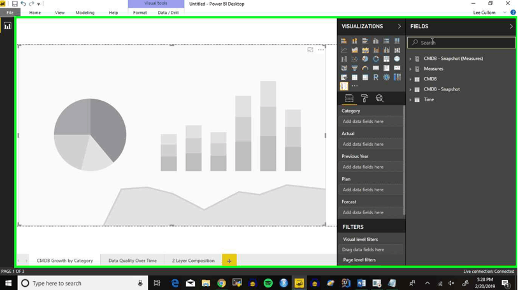The width and height of the screenshot is (518, 290).
Task: Open Quick Access Toolbar customize dropdown
Action: [39, 4]
